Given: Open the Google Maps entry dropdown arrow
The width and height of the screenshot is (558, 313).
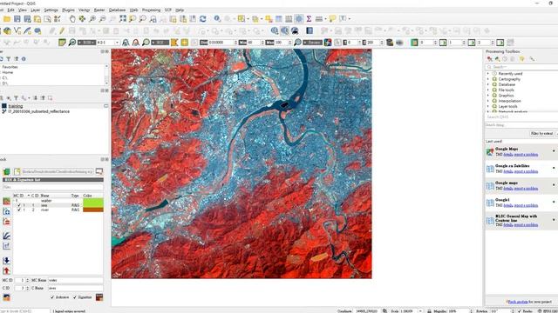Looking at the screenshot, I should coord(554,151).
